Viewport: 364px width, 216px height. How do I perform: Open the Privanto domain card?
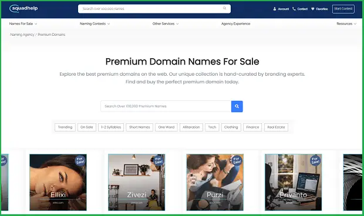(293, 183)
